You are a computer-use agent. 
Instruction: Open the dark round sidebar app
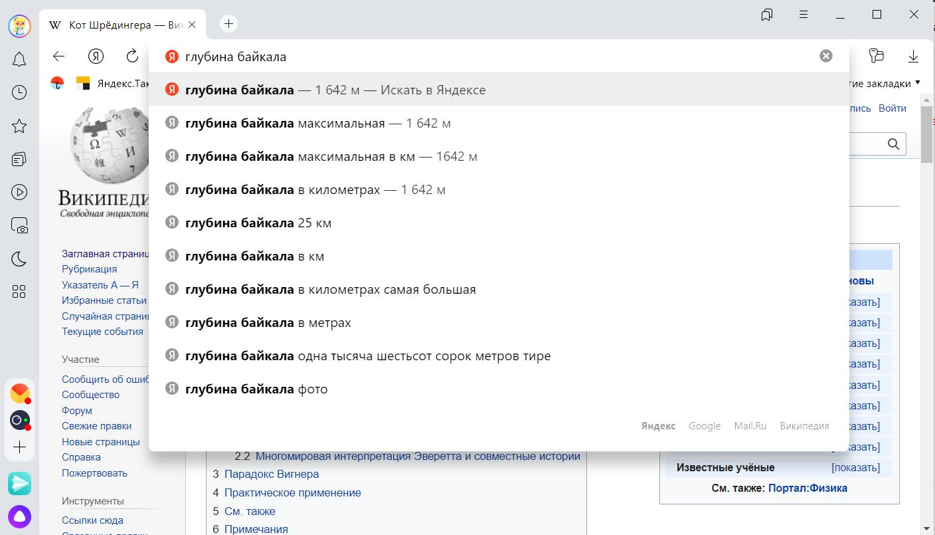pos(20,420)
